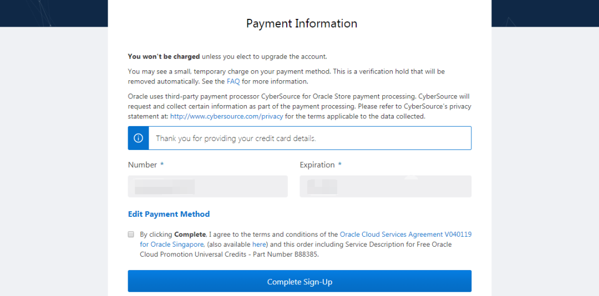Click the Payment Information heading

coord(302,24)
